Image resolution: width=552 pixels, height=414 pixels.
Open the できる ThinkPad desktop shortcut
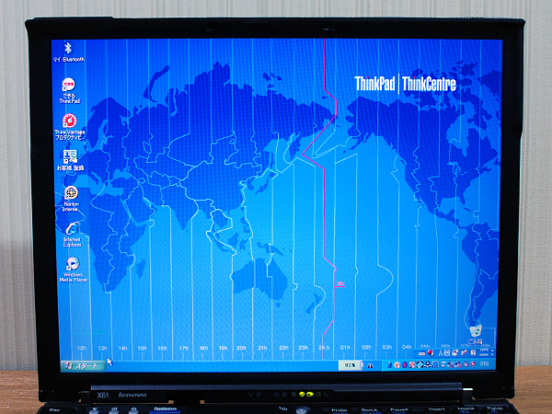pyautogui.click(x=69, y=90)
